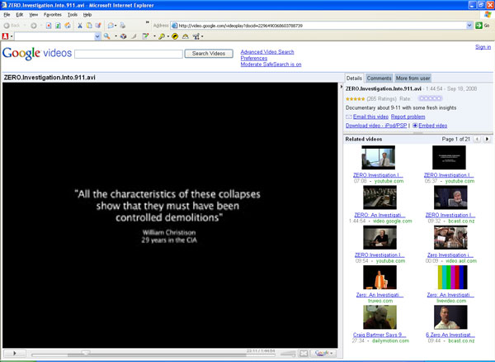
Task: Switch to the Comments tab
Action: 379,78
